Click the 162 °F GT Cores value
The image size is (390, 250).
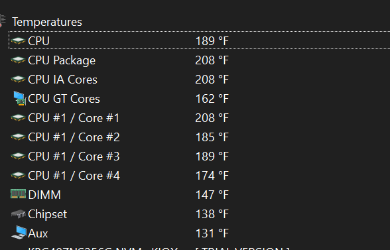coord(212,99)
